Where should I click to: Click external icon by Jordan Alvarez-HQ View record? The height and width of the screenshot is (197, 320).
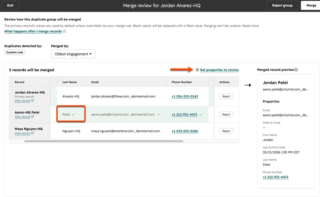coord(32,101)
